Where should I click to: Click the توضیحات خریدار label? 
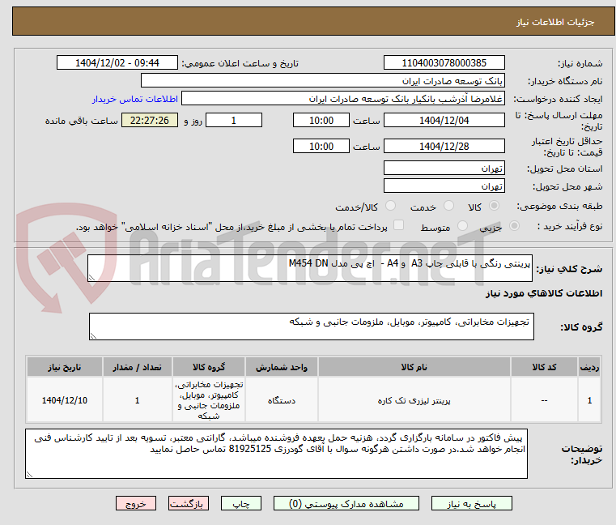click(582, 455)
